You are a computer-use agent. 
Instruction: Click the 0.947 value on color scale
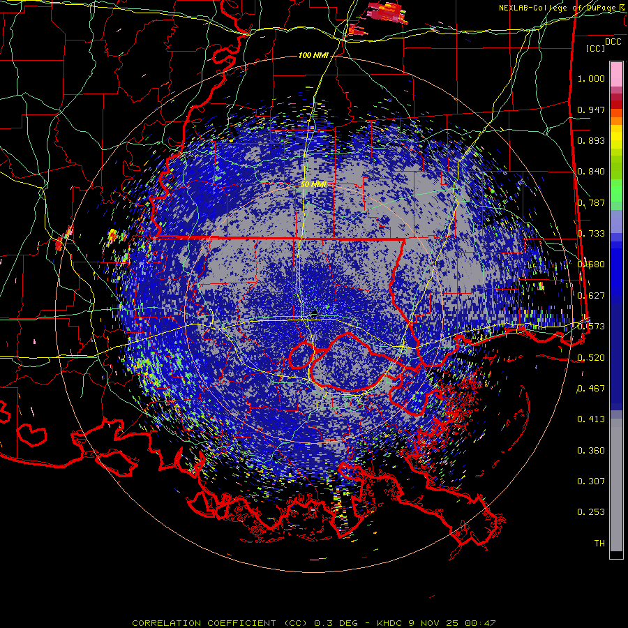click(x=591, y=110)
